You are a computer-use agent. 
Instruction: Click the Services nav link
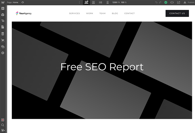click(74, 13)
